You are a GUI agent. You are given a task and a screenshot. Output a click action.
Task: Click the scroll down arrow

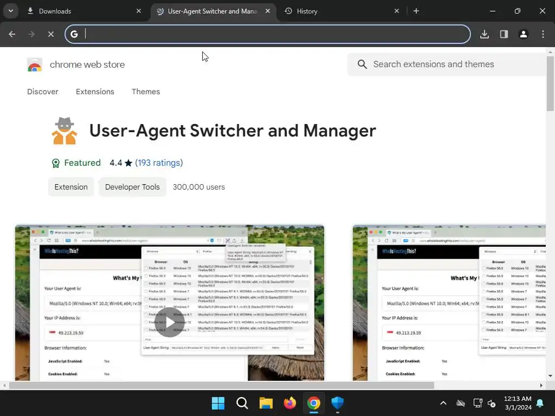click(550, 376)
